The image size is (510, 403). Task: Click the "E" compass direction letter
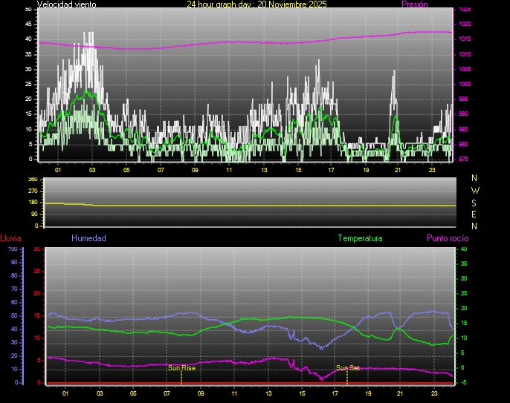475,214
